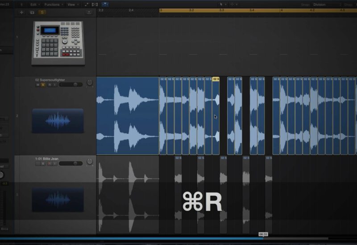Click ruler position 2.3
The image size is (357, 245).
click(x=101, y=10)
